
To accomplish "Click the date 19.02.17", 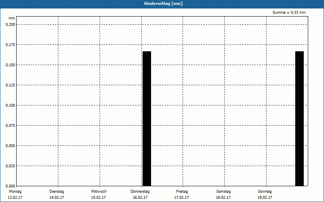I will [x=265, y=198].
